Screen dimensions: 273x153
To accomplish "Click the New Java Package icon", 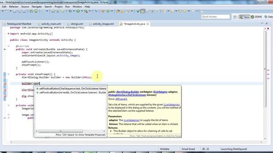I will [103, 11].
